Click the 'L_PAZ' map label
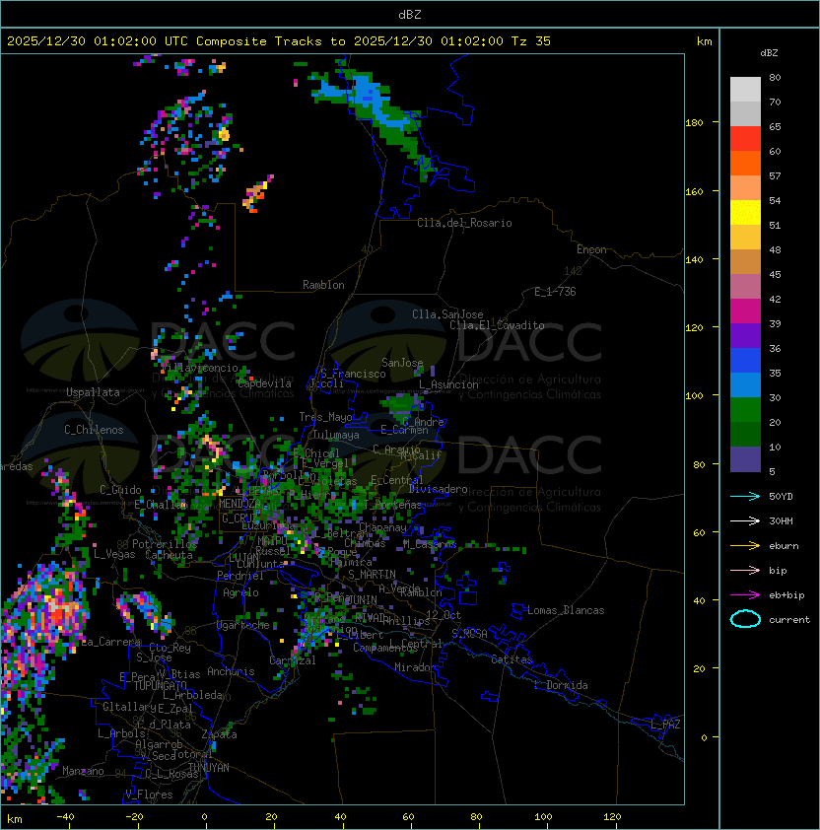Viewport: 820px width, 830px height. click(665, 725)
